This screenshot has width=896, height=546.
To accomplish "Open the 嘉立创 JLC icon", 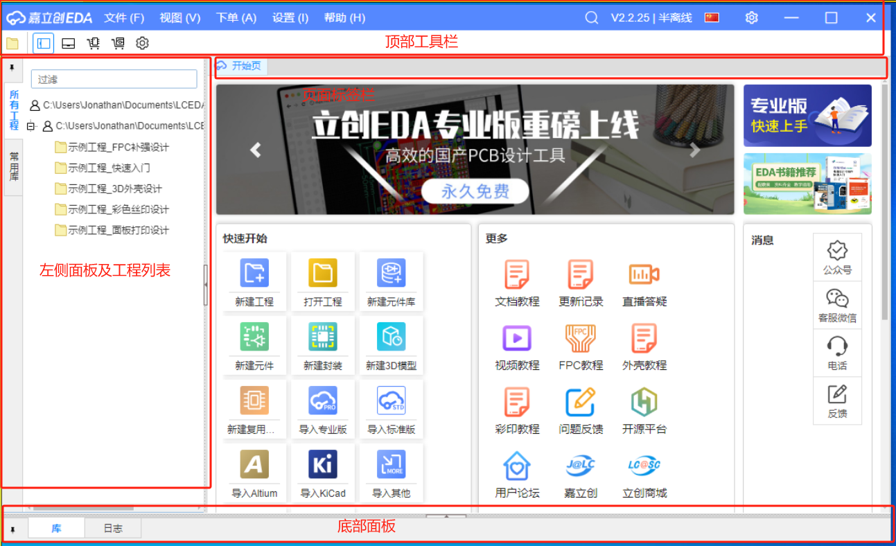I will pyautogui.click(x=581, y=465).
